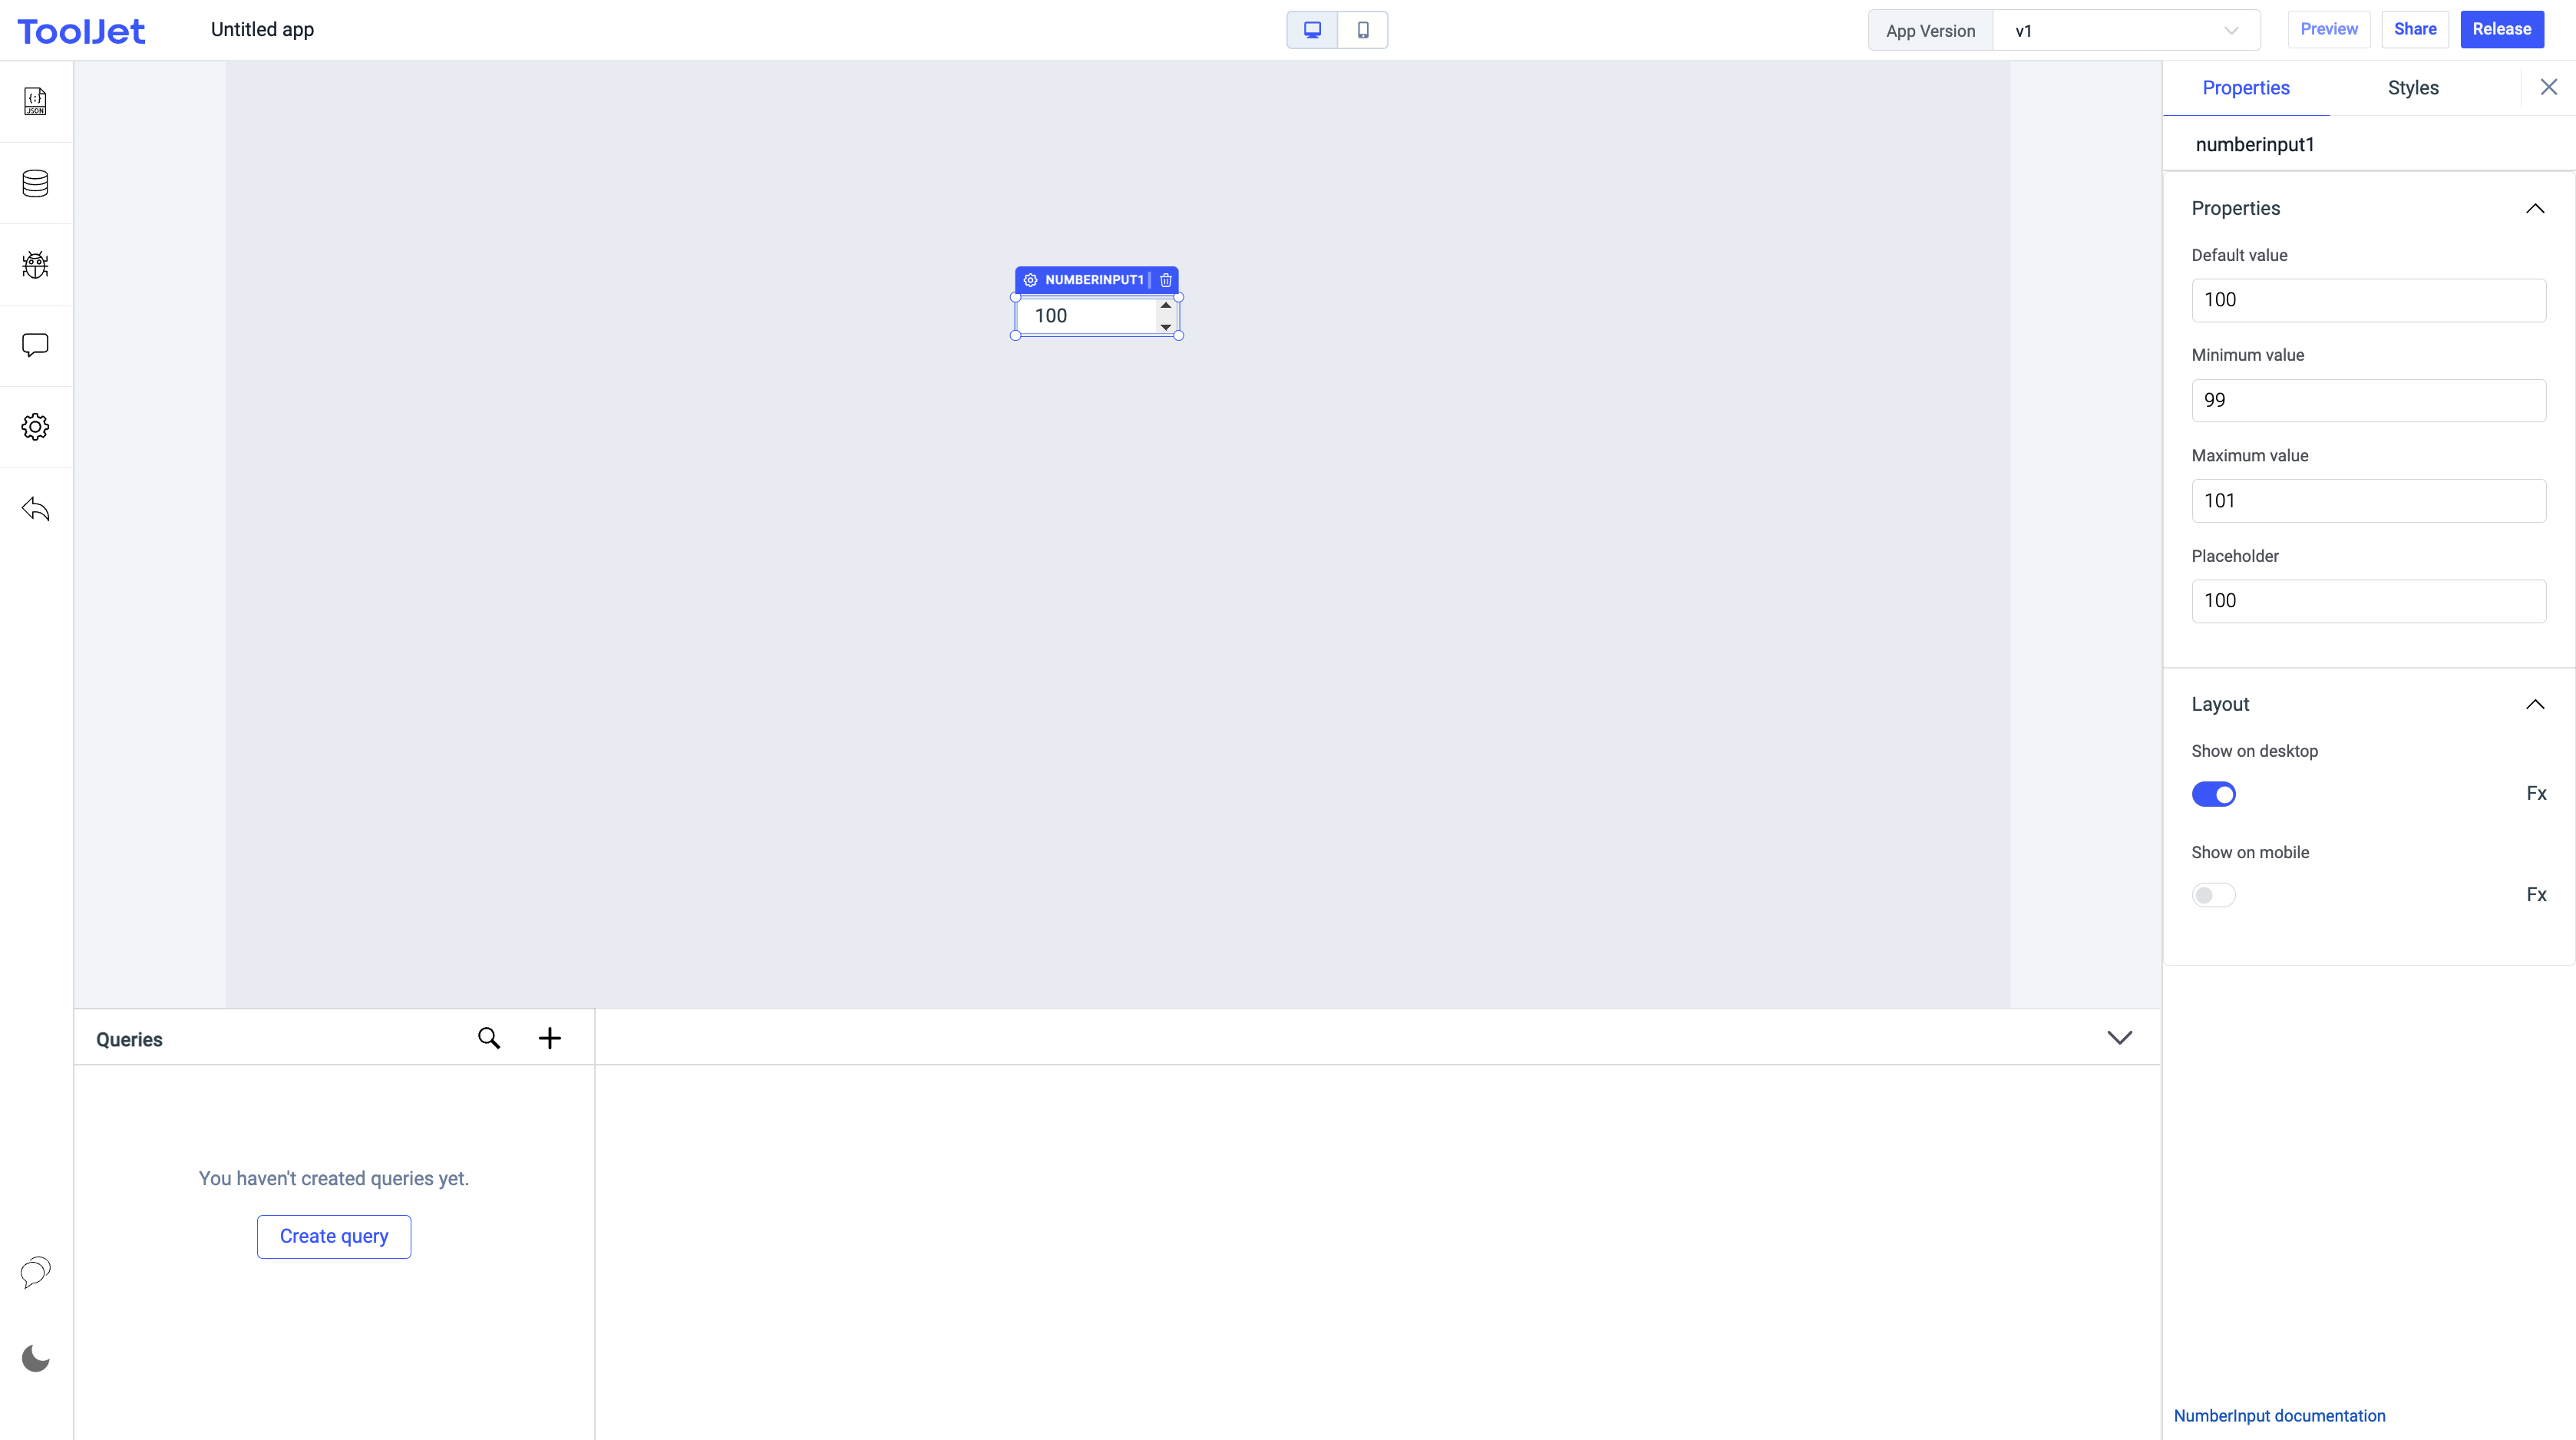2576x1440 pixels.
Task: Enable Show on mobile toggle
Action: point(2213,895)
